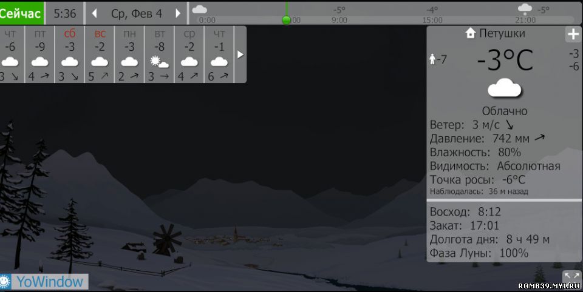
Task: Go to next day with right arrow
Action: tap(178, 13)
